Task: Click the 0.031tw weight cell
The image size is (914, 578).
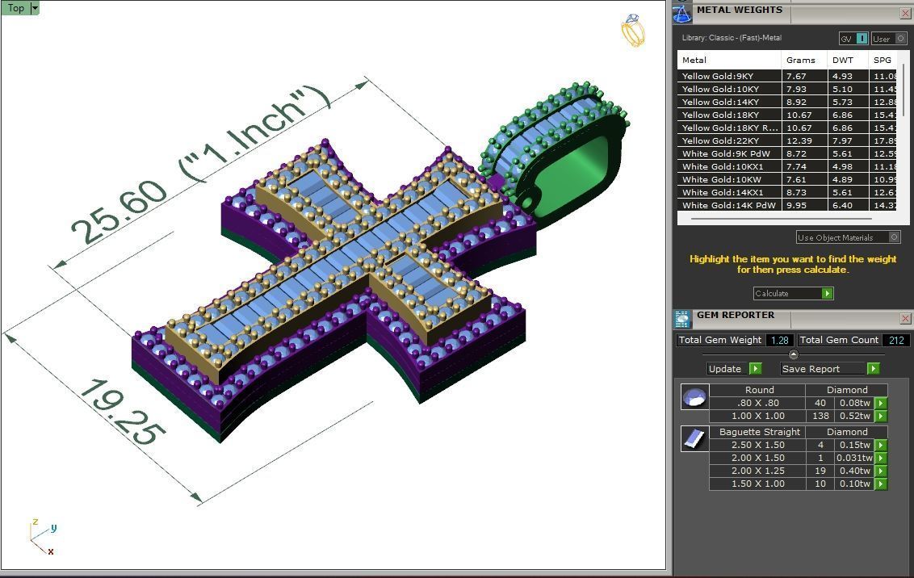Action: pyautogui.click(x=854, y=458)
